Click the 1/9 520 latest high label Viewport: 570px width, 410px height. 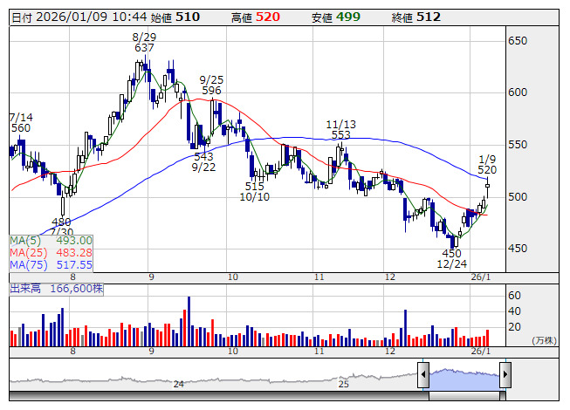point(487,165)
